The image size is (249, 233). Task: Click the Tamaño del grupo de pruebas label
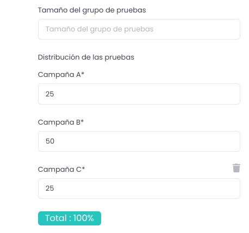[x=92, y=10]
